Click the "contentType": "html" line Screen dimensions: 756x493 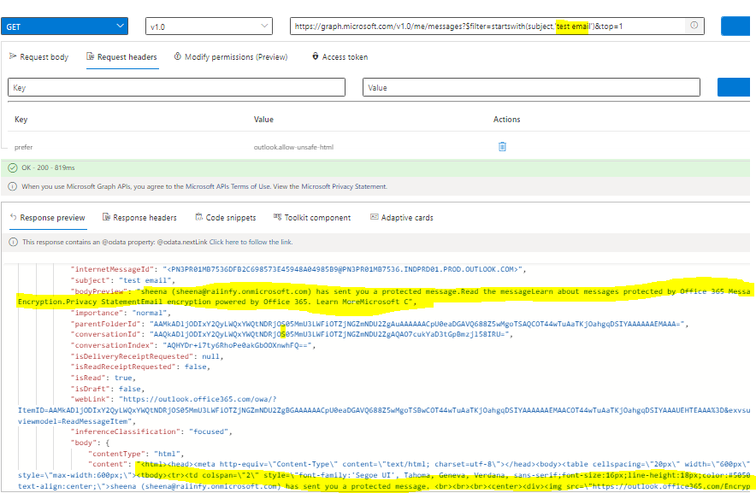point(137,454)
